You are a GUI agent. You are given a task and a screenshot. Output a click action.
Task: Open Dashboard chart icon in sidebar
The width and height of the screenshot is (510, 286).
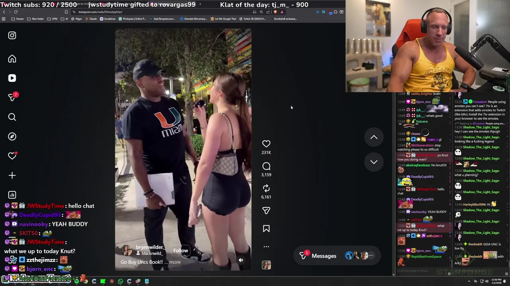pyautogui.click(x=12, y=195)
